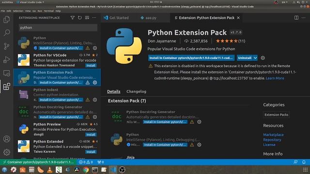Click the star rating (11)
The image size is (310, 174).
tap(231, 41)
